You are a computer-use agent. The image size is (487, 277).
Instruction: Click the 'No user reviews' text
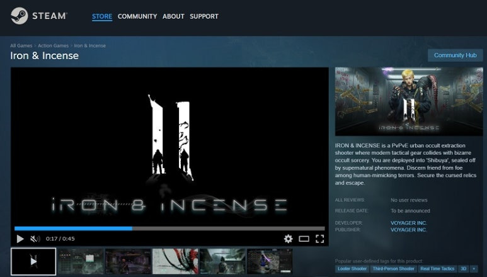click(x=409, y=200)
